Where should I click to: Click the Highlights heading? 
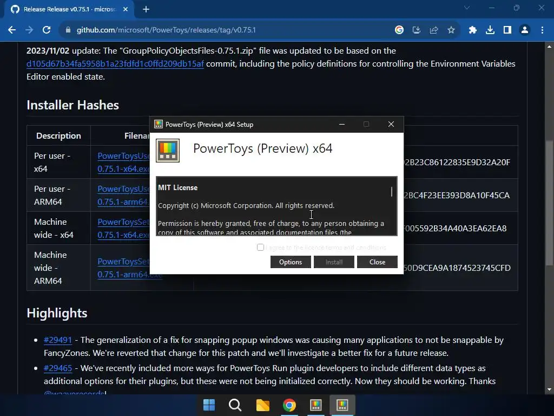coord(57,313)
